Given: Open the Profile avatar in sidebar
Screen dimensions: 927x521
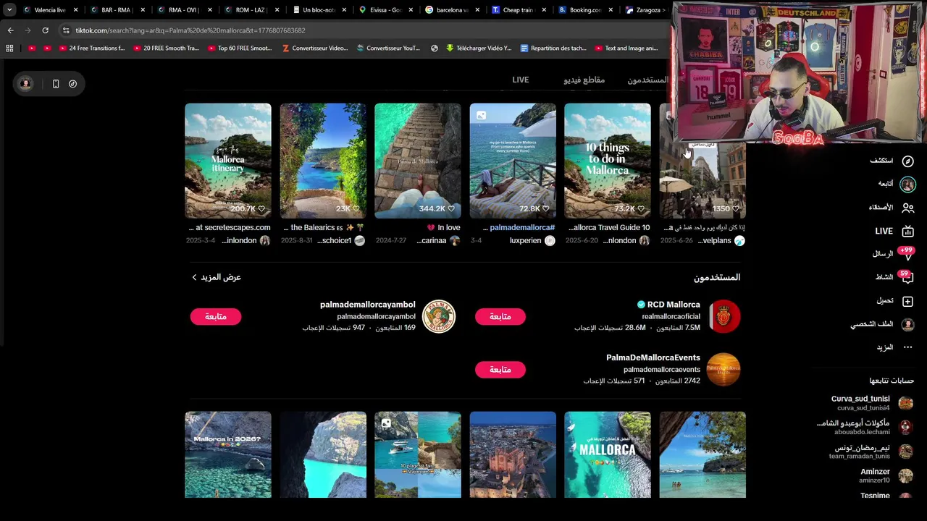Looking at the screenshot, I should (x=907, y=324).
